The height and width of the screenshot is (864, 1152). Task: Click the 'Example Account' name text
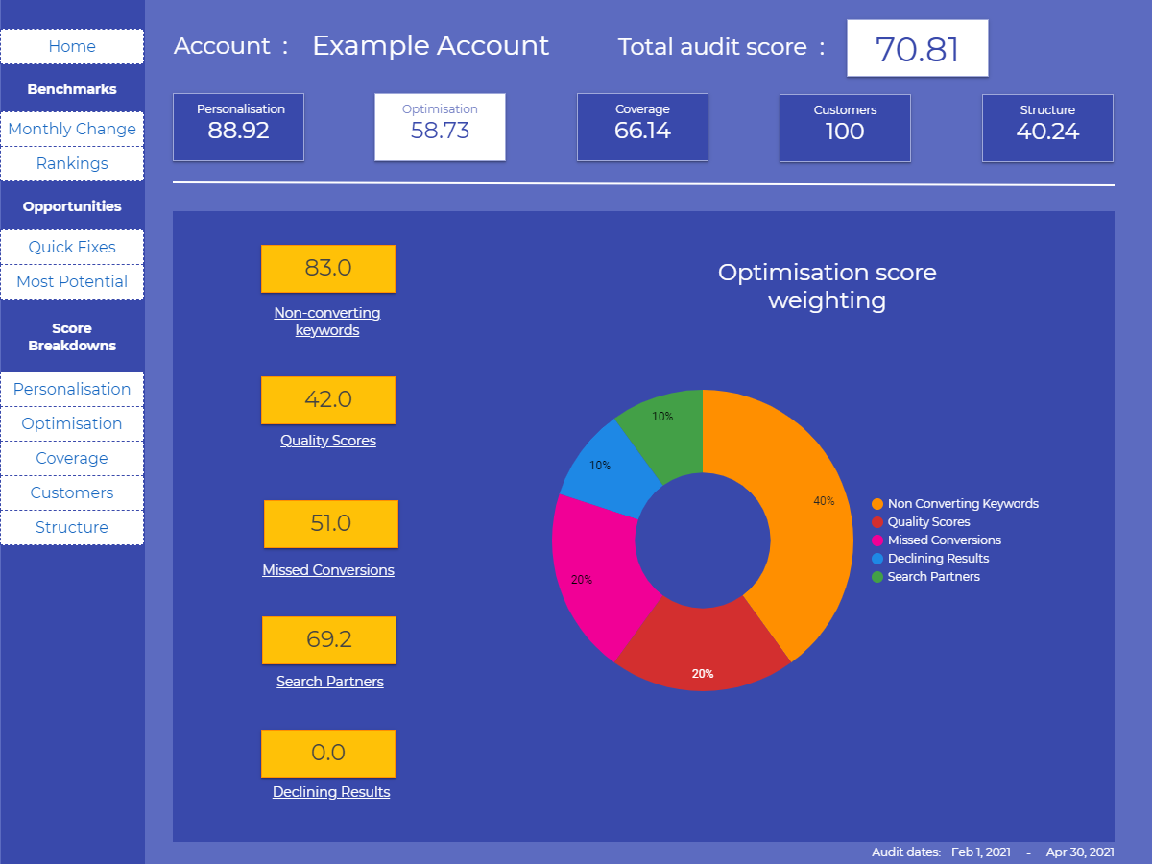431,46
